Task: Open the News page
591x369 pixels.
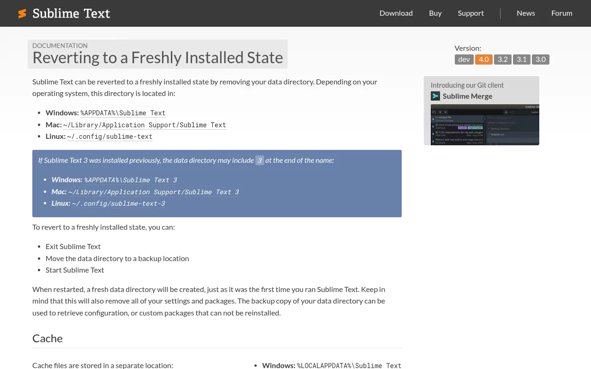Action: point(526,13)
